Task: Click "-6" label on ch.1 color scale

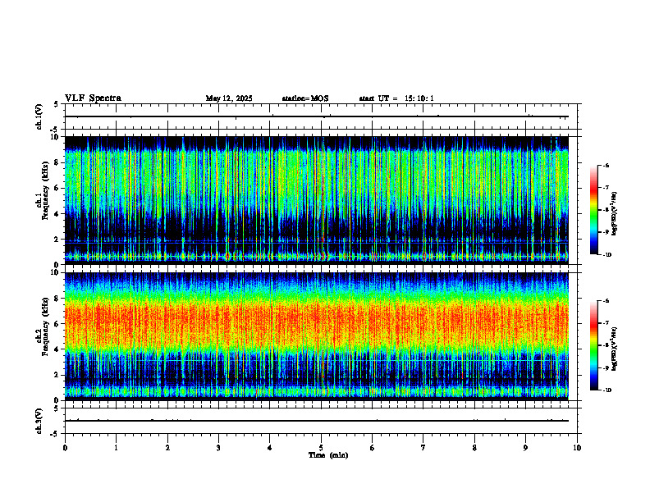Action: [606, 165]
